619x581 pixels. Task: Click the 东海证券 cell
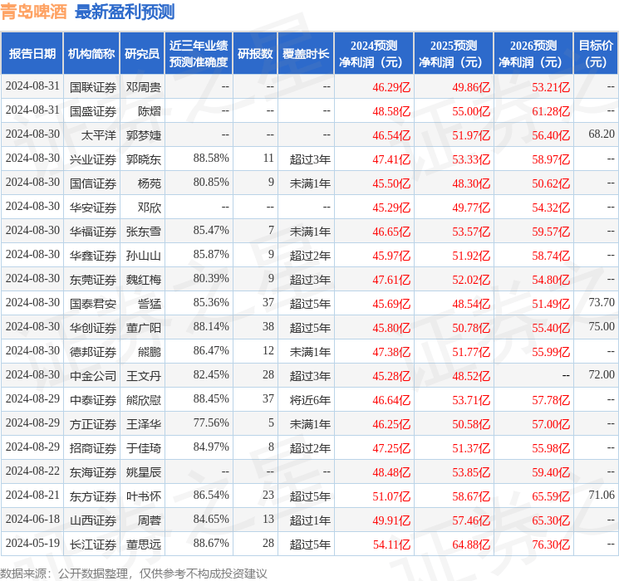pos(93,472)
